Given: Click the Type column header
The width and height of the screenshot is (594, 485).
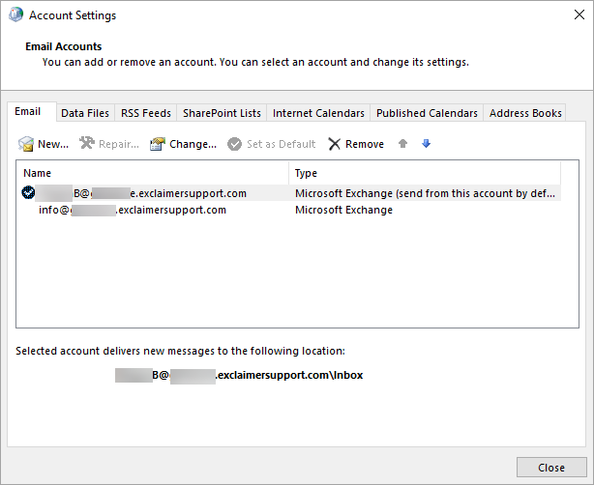Looking at the screenshot, I should 424,173.
